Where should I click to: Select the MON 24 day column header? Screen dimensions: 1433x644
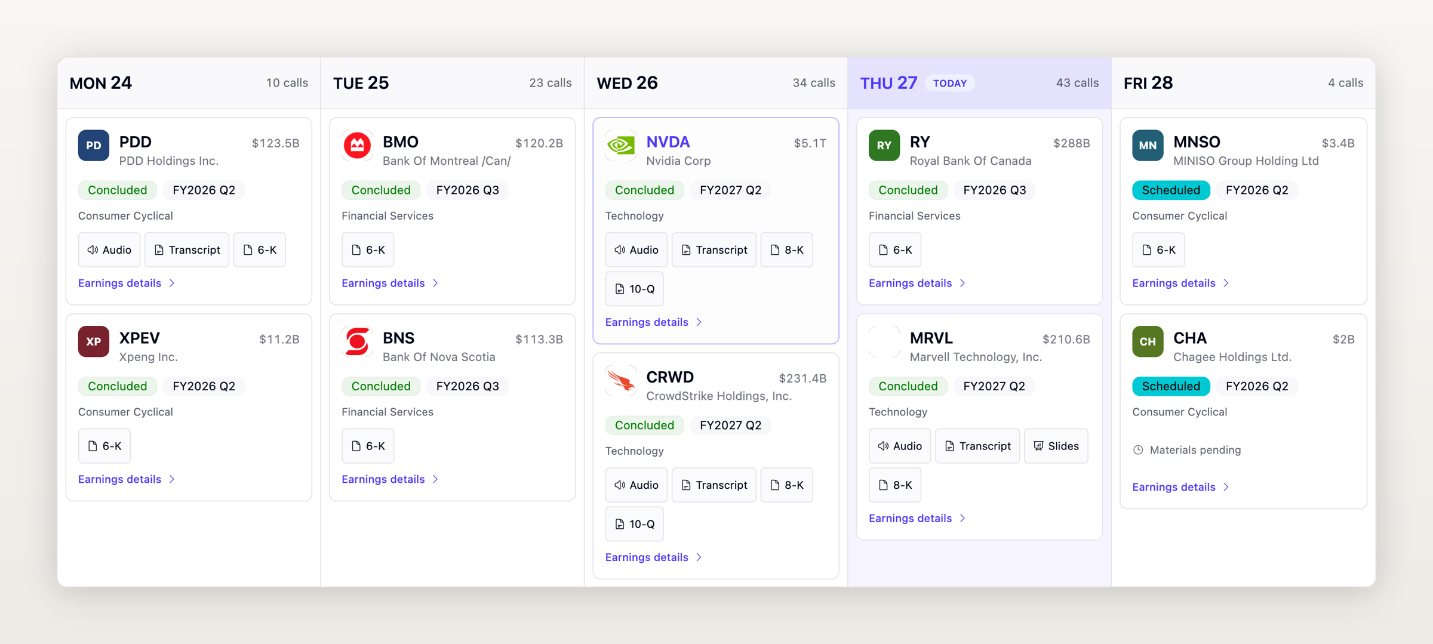[x=189, y=83]
